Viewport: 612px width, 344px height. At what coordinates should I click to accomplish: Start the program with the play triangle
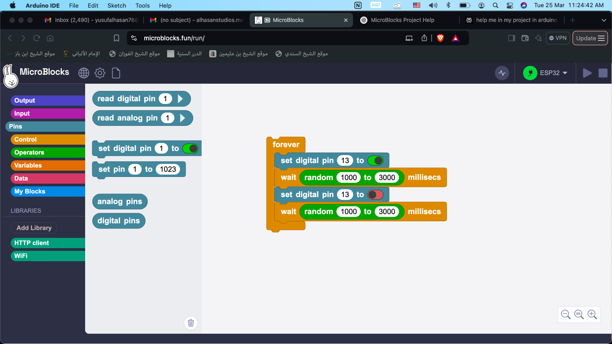[587, 73]
